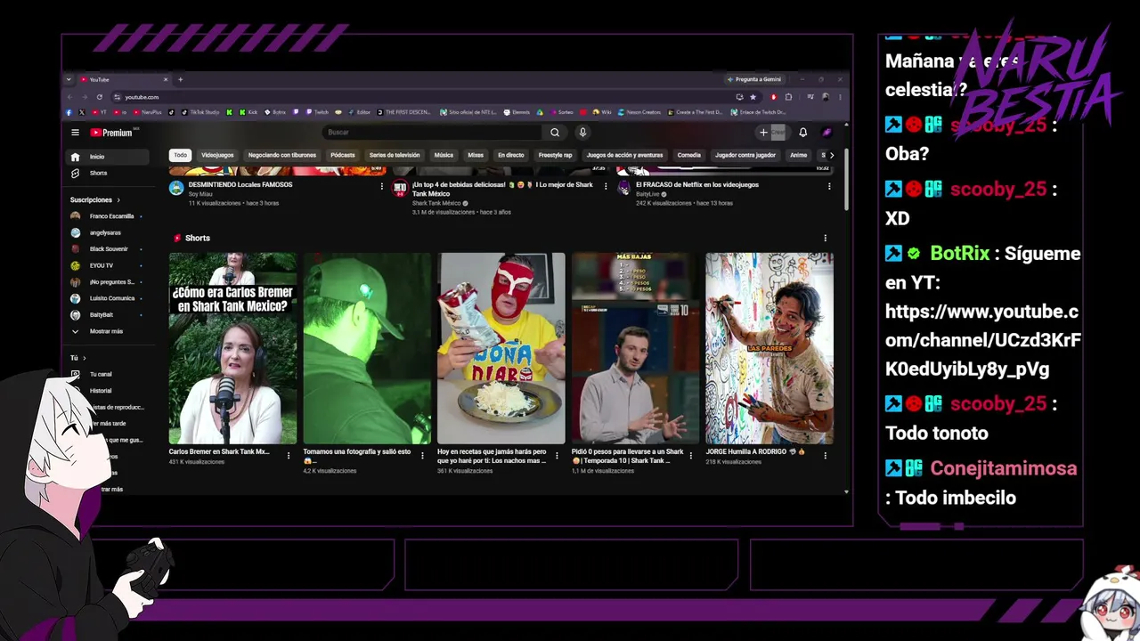This screenshot has height=641, width=1140.
Task: Switch to the YouTube browser tab
Action: pos(125,79)
